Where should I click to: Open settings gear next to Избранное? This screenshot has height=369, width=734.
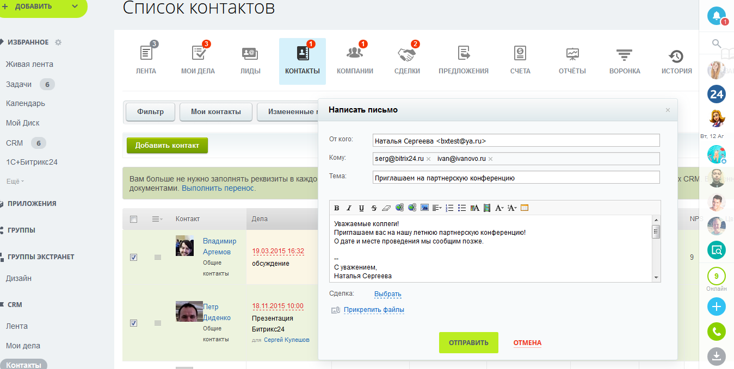coord(58,42)
